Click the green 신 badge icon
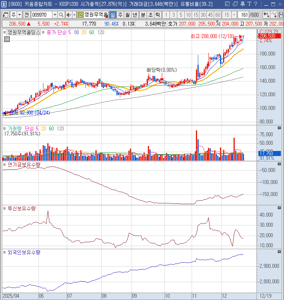The width and height of the screenshot is (284, 300). tap(80, 15)
